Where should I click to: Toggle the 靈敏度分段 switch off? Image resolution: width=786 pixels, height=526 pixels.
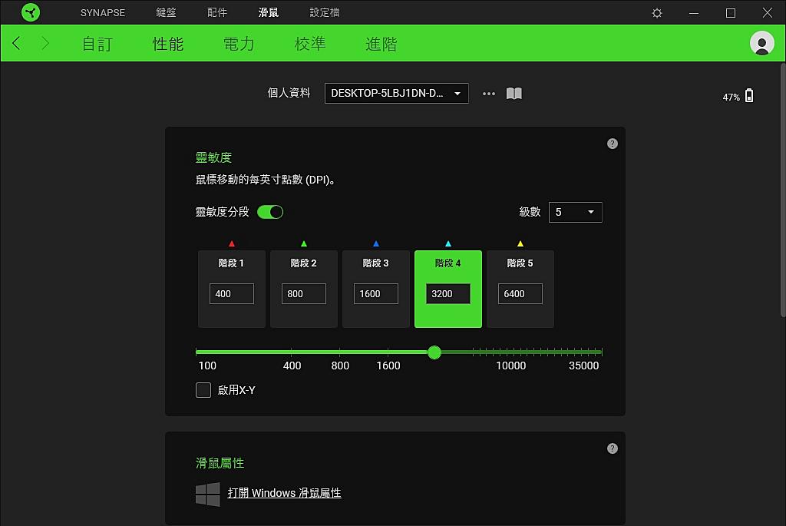click(x=270, y=212)
